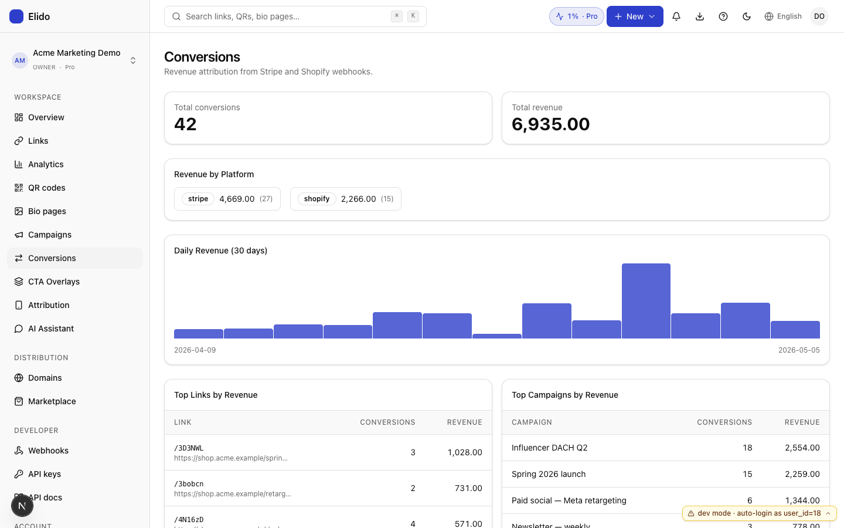Open Links in sidebar
Image resolution: width=844 pixels, height=528 pixels.
[74, 141]
